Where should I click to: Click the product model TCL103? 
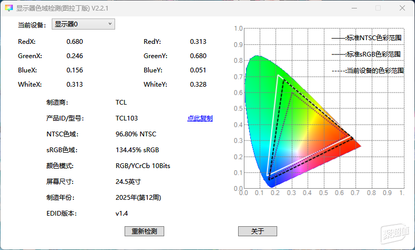pos(127,118)
